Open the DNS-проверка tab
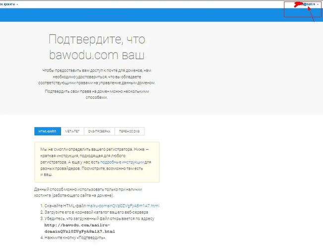The height and width of the screenshot is (248, 323). click(x=99, y=131)
